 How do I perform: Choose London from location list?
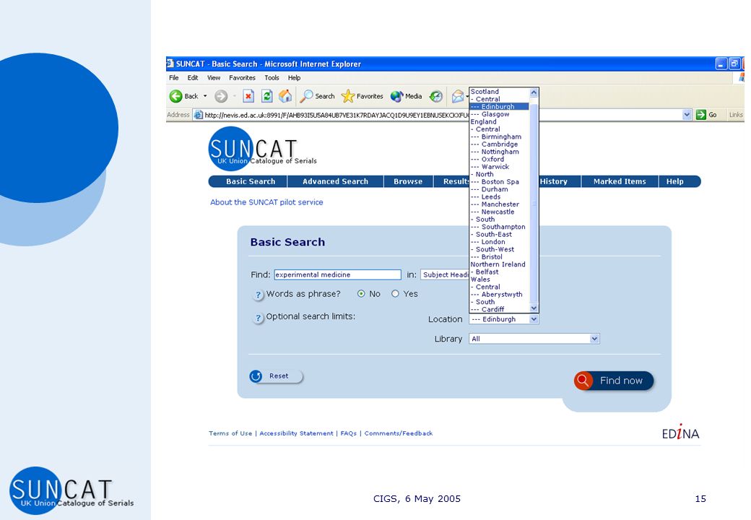492,242
